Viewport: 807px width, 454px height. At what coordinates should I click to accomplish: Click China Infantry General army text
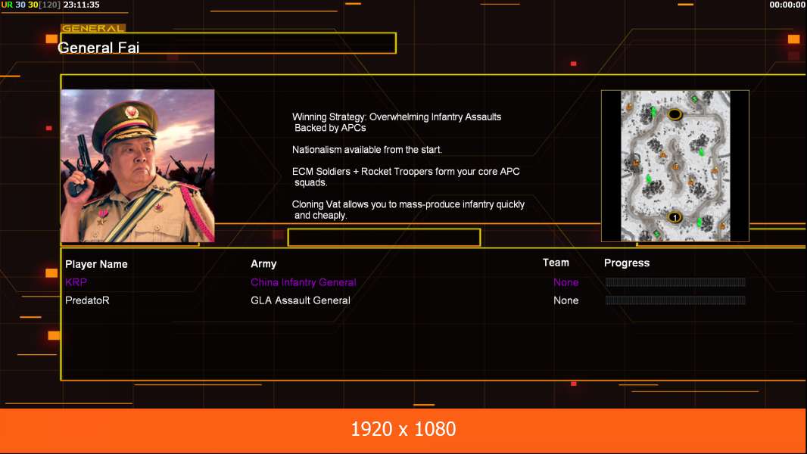[303, 282]
